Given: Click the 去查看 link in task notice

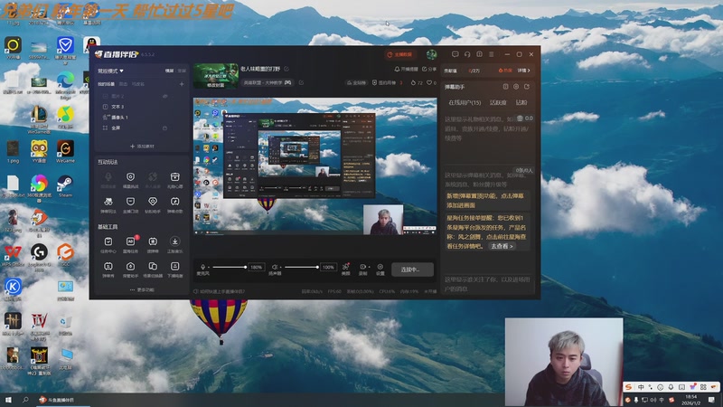Looking at the screenshot, I should click(502, 246).
